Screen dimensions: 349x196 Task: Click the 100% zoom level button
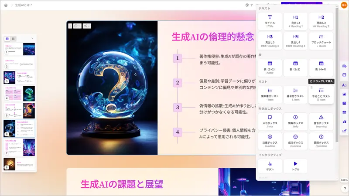click(x=344, y=180)
